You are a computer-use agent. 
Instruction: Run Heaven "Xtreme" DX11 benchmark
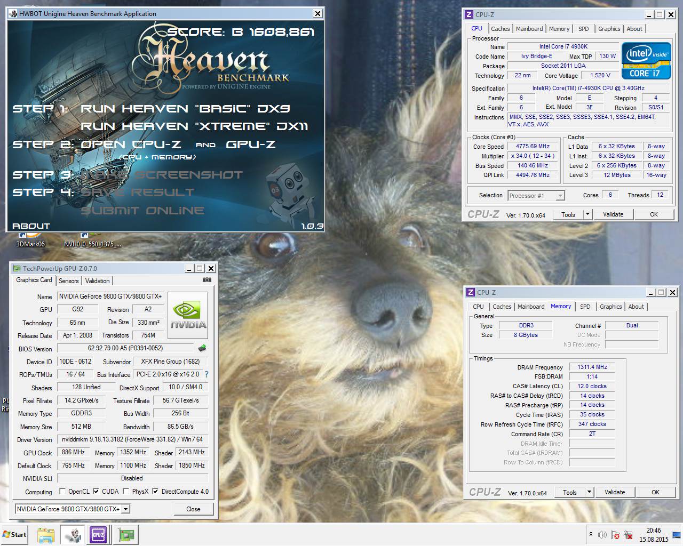pos(194,126)
